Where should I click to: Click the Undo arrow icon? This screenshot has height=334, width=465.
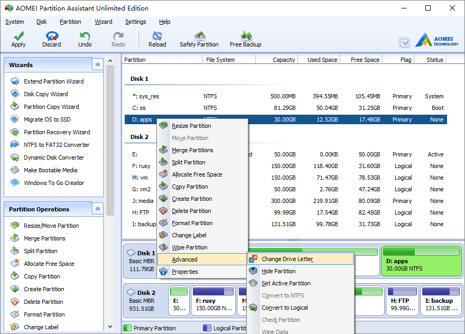pyautogui.click(x=85, y=36)
